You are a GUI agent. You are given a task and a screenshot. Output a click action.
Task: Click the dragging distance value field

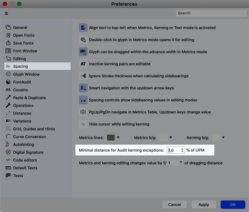click(173, 163)
